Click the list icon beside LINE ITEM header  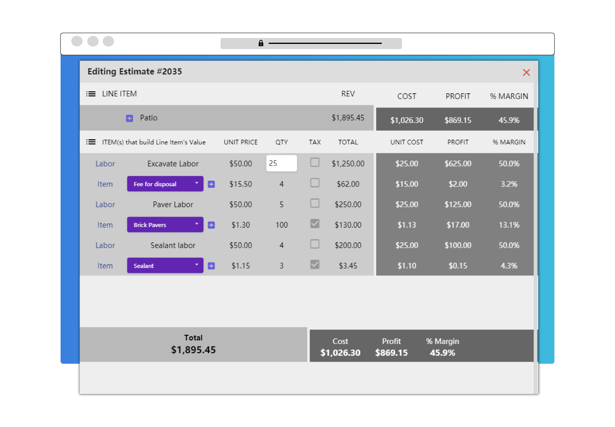[x=91, y=94]
